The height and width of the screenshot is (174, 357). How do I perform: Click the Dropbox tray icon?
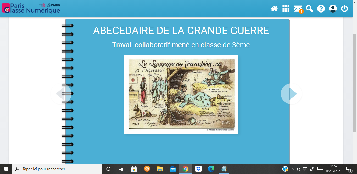pyautogui.click(x=305, y=169)
